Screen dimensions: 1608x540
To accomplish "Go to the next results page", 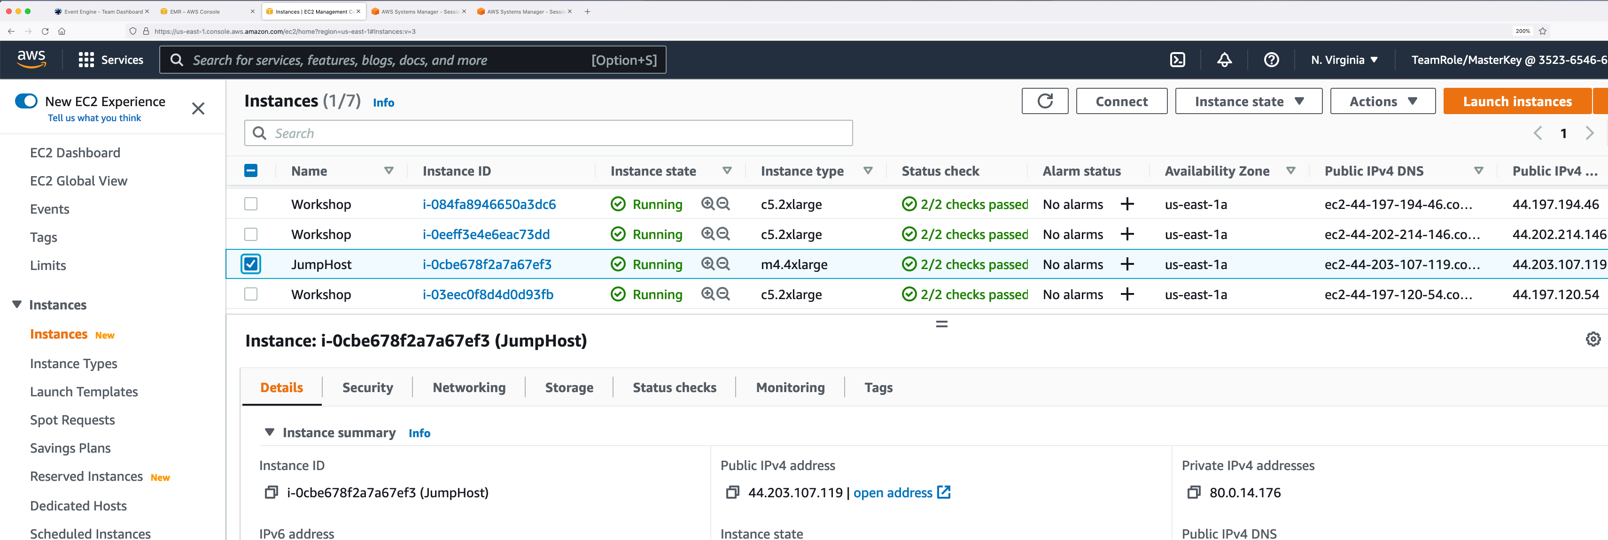I will [1589, 133].
